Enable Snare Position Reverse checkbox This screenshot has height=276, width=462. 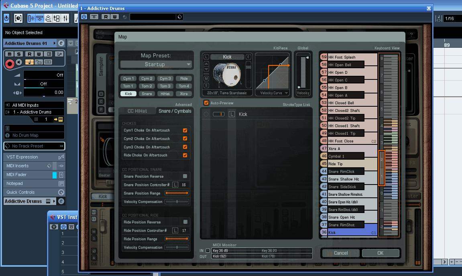[185, 176]
